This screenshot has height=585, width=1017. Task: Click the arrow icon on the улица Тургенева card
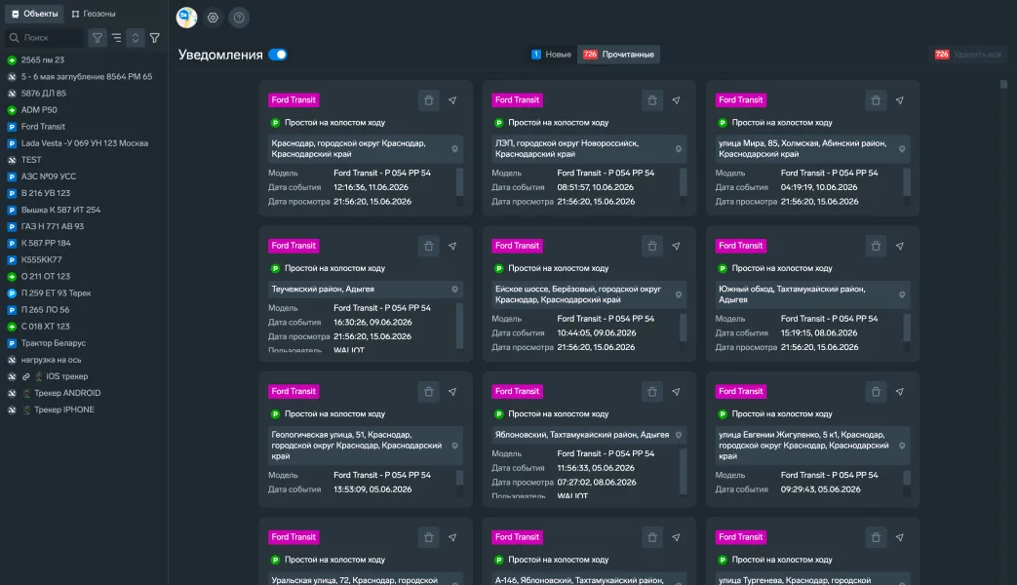(x=900, y=537)
